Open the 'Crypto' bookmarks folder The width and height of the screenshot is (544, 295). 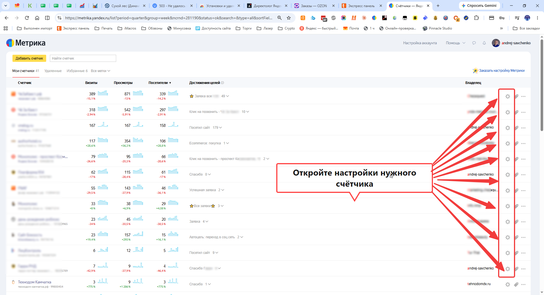[286, 28]
